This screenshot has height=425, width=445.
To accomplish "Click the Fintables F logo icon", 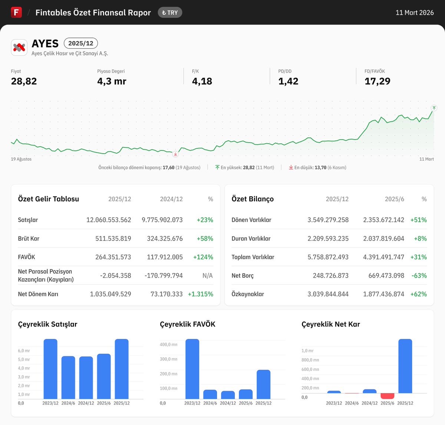I will (16, 12).
